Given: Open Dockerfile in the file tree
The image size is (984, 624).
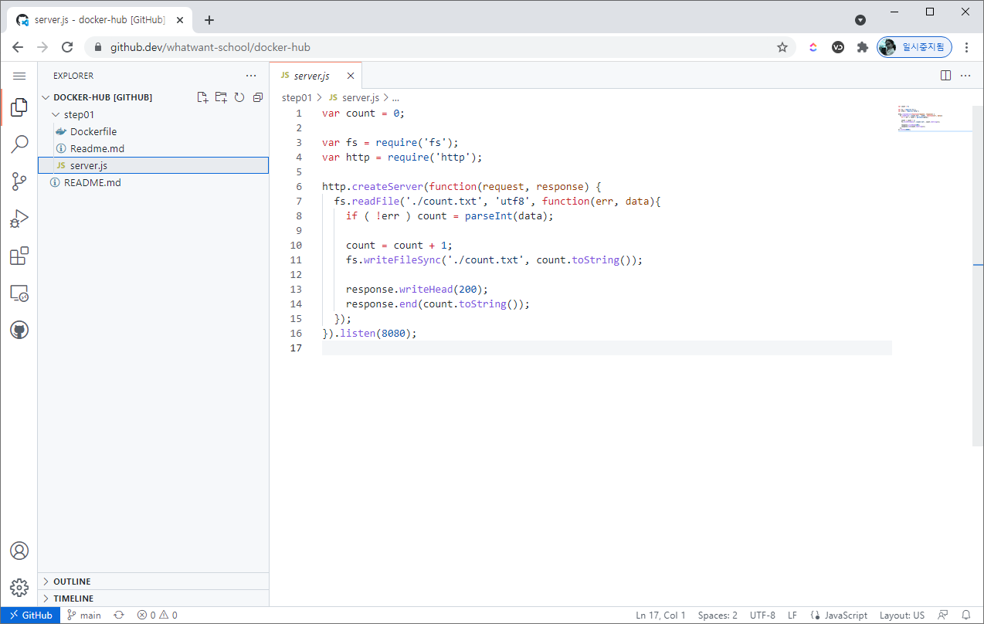Looking at the screenshot, I should tap(153, 131).
